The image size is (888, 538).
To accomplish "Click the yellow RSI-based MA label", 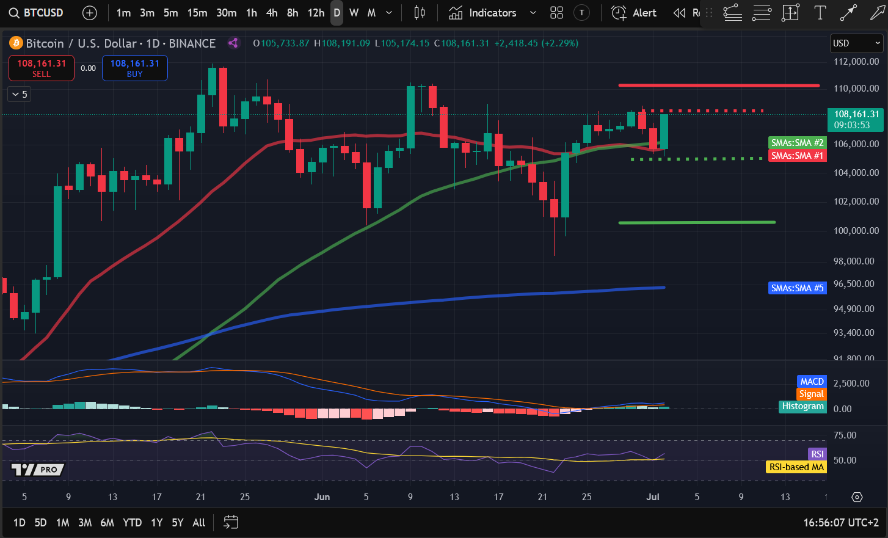I will 796,467.
